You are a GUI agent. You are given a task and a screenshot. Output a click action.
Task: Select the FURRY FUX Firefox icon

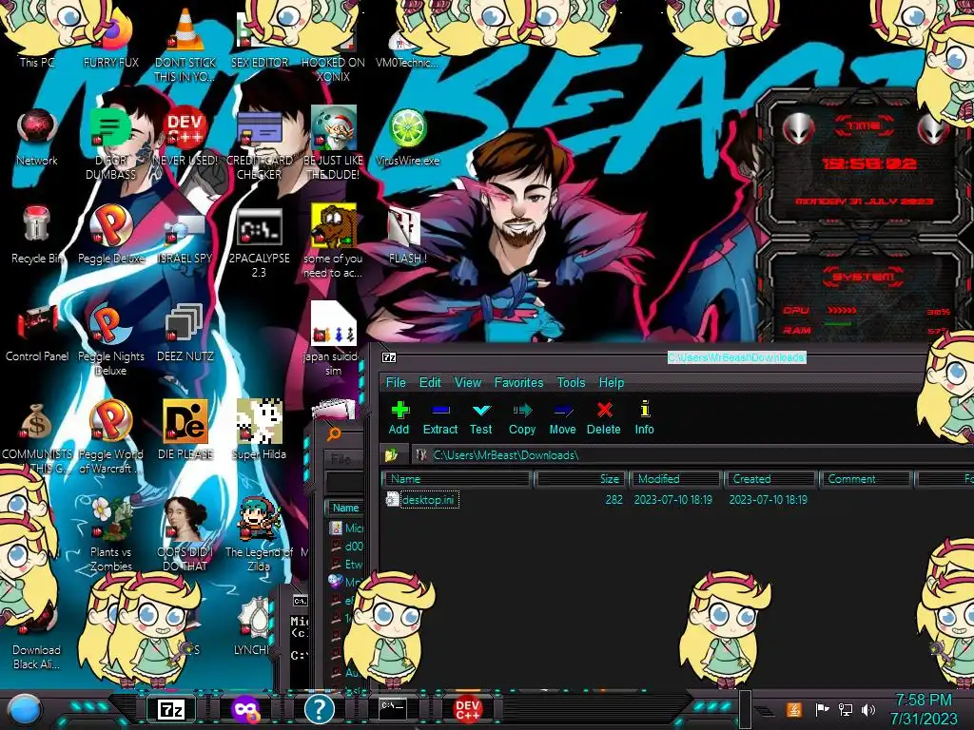click(x=111, y=38)
